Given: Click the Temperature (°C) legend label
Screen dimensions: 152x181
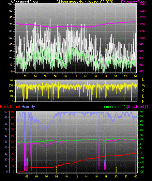Looking at the screenshot, I should (x=115, y=107).
